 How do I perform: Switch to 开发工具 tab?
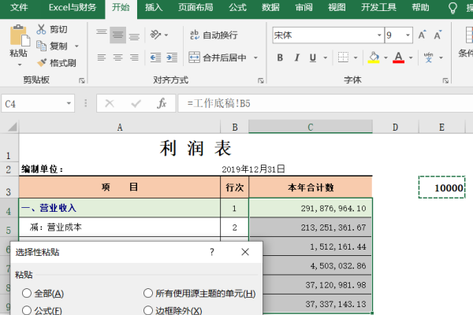[x=378, y=7]
